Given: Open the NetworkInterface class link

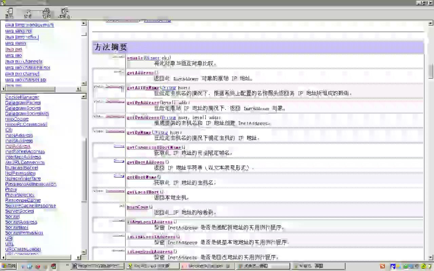Looking at the screenshot, I should [x=23, y=179].
